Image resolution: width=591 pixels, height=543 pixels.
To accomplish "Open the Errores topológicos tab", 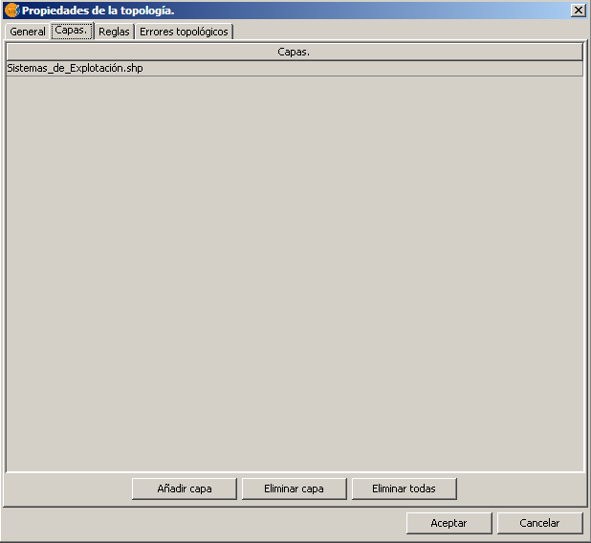I will 184,32.
